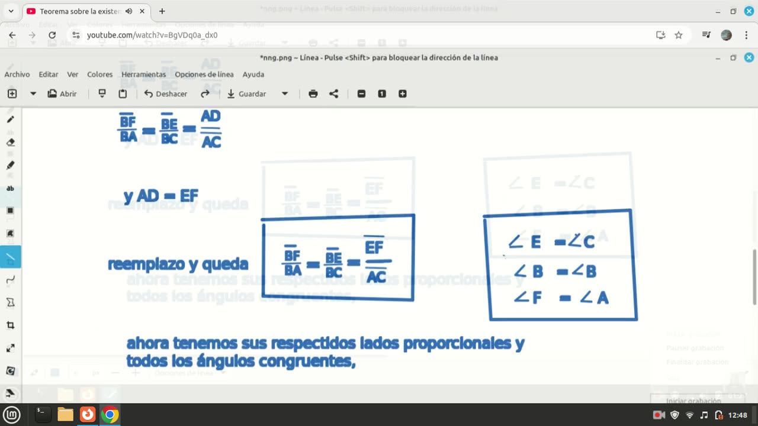This screenshot has width=758, height=426.
Task: Expand the Guardar options dropdown arrow
Action: point(285,93)
